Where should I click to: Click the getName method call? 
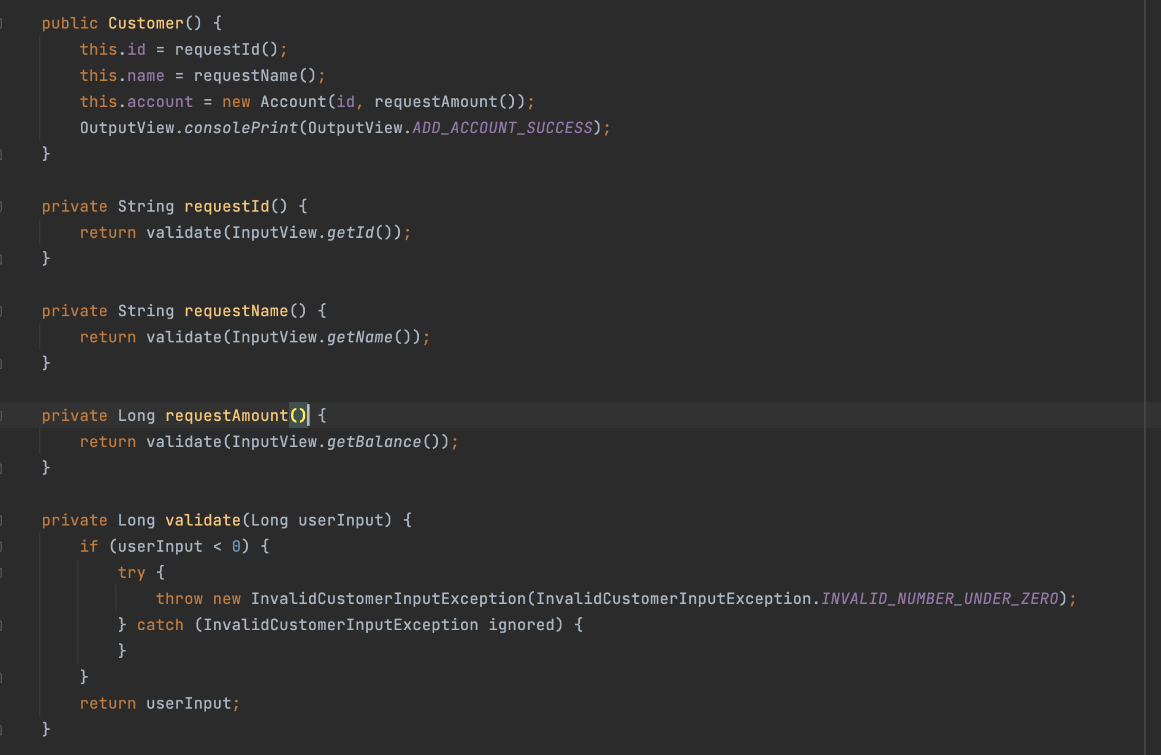pos(359,337)
